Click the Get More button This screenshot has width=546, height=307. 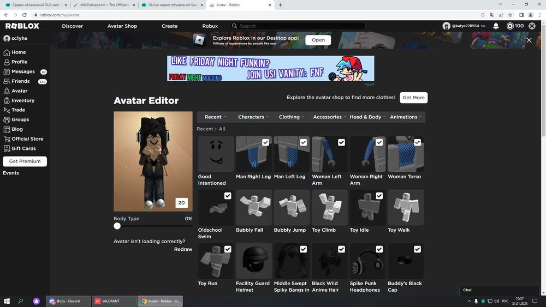(413, 98)
